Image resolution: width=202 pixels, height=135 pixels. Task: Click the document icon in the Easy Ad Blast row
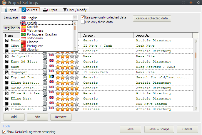45,62
